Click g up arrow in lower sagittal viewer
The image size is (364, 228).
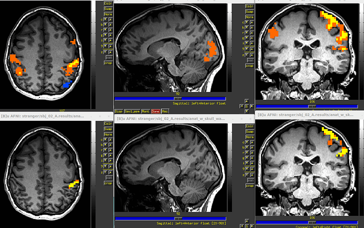pos(252,158)
